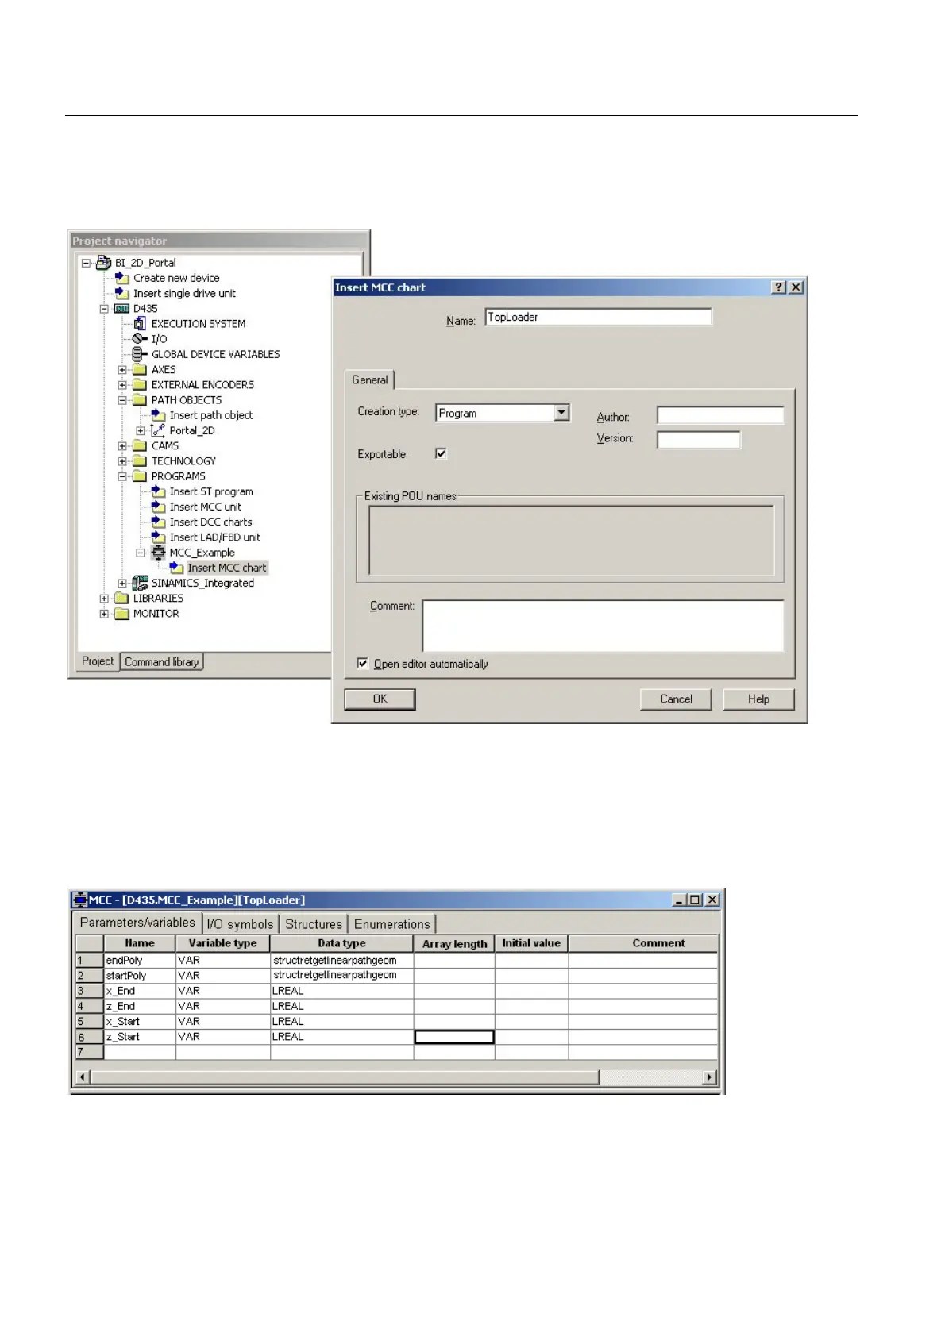Click the x_End variable name cell

[x=140, y=991]
